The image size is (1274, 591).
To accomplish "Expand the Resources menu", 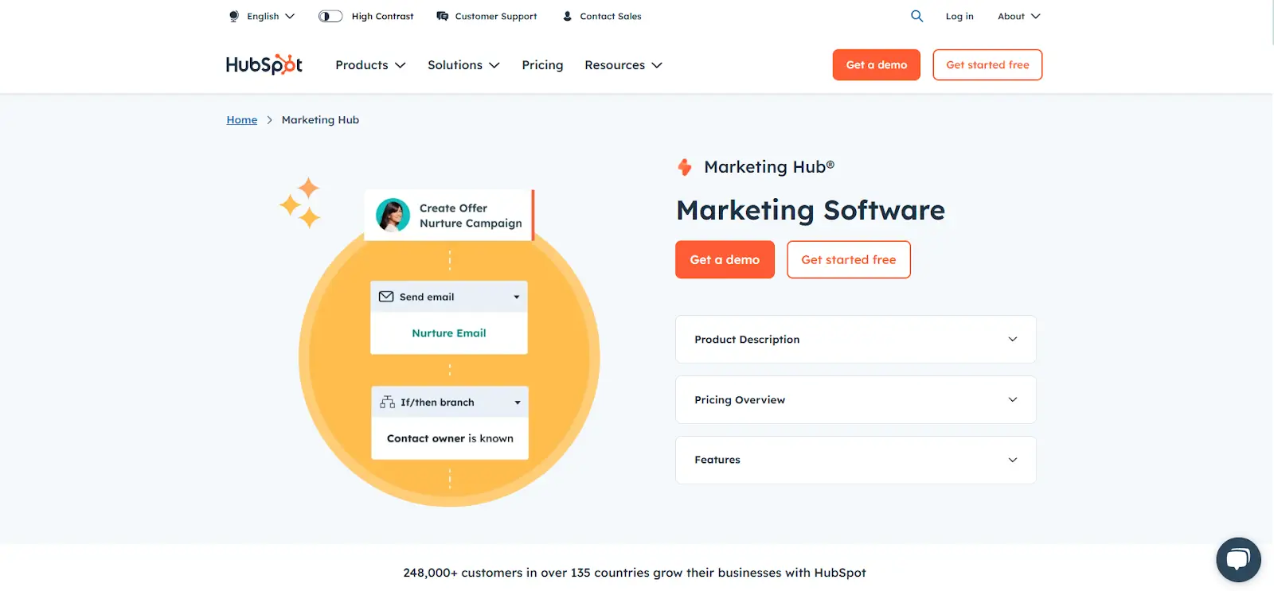I will point(623,65).
